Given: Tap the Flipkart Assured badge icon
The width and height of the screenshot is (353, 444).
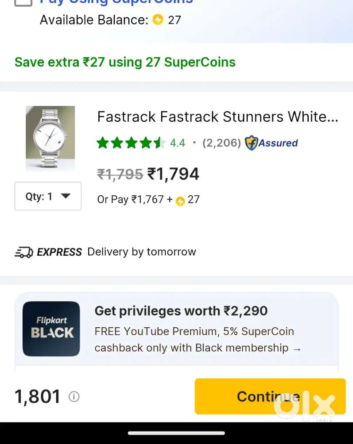Looking at the screenshot, I should pyautogui.click(x=252, y=143).
